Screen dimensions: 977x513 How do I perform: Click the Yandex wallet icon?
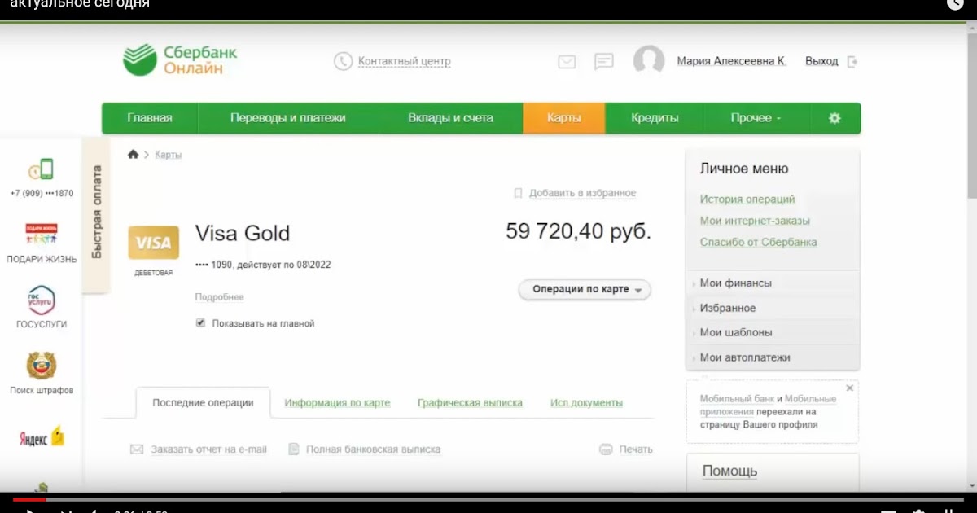(42, 437)
